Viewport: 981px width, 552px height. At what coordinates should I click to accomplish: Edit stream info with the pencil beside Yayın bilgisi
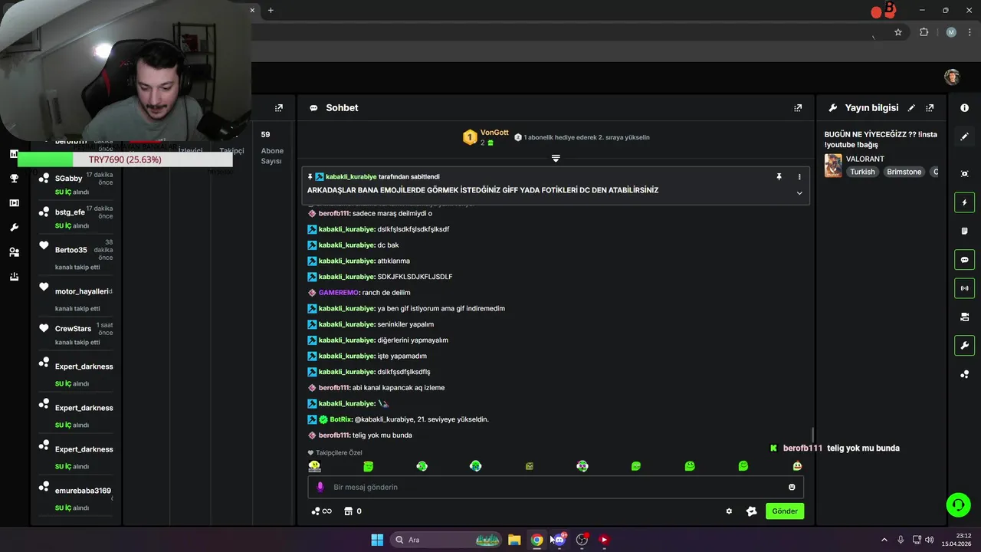(x=911, y=108)
